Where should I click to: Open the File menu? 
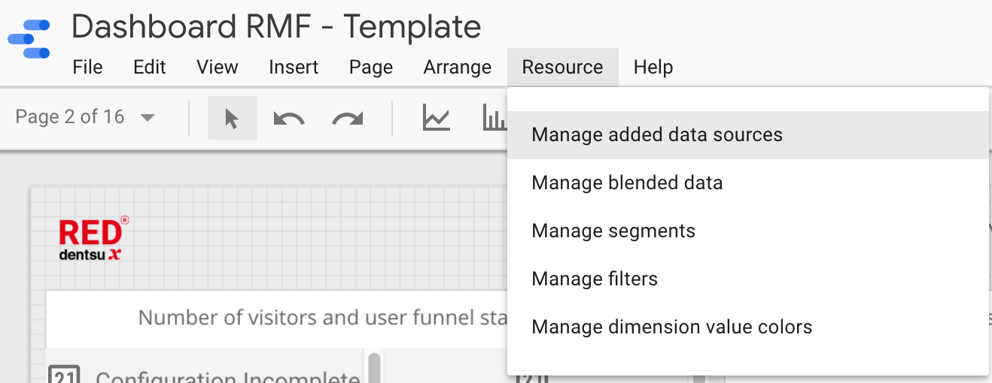pyautogui.click(x=87, y=67)
